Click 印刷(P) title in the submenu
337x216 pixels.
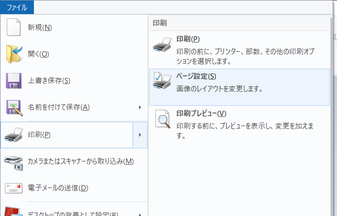(x=188, y=39)
